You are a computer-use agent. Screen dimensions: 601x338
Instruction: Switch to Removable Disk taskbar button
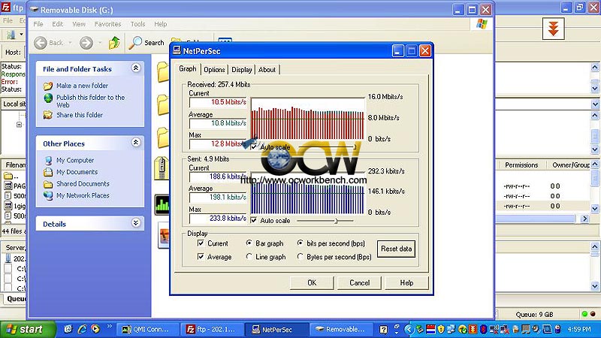tap(343, 330)
